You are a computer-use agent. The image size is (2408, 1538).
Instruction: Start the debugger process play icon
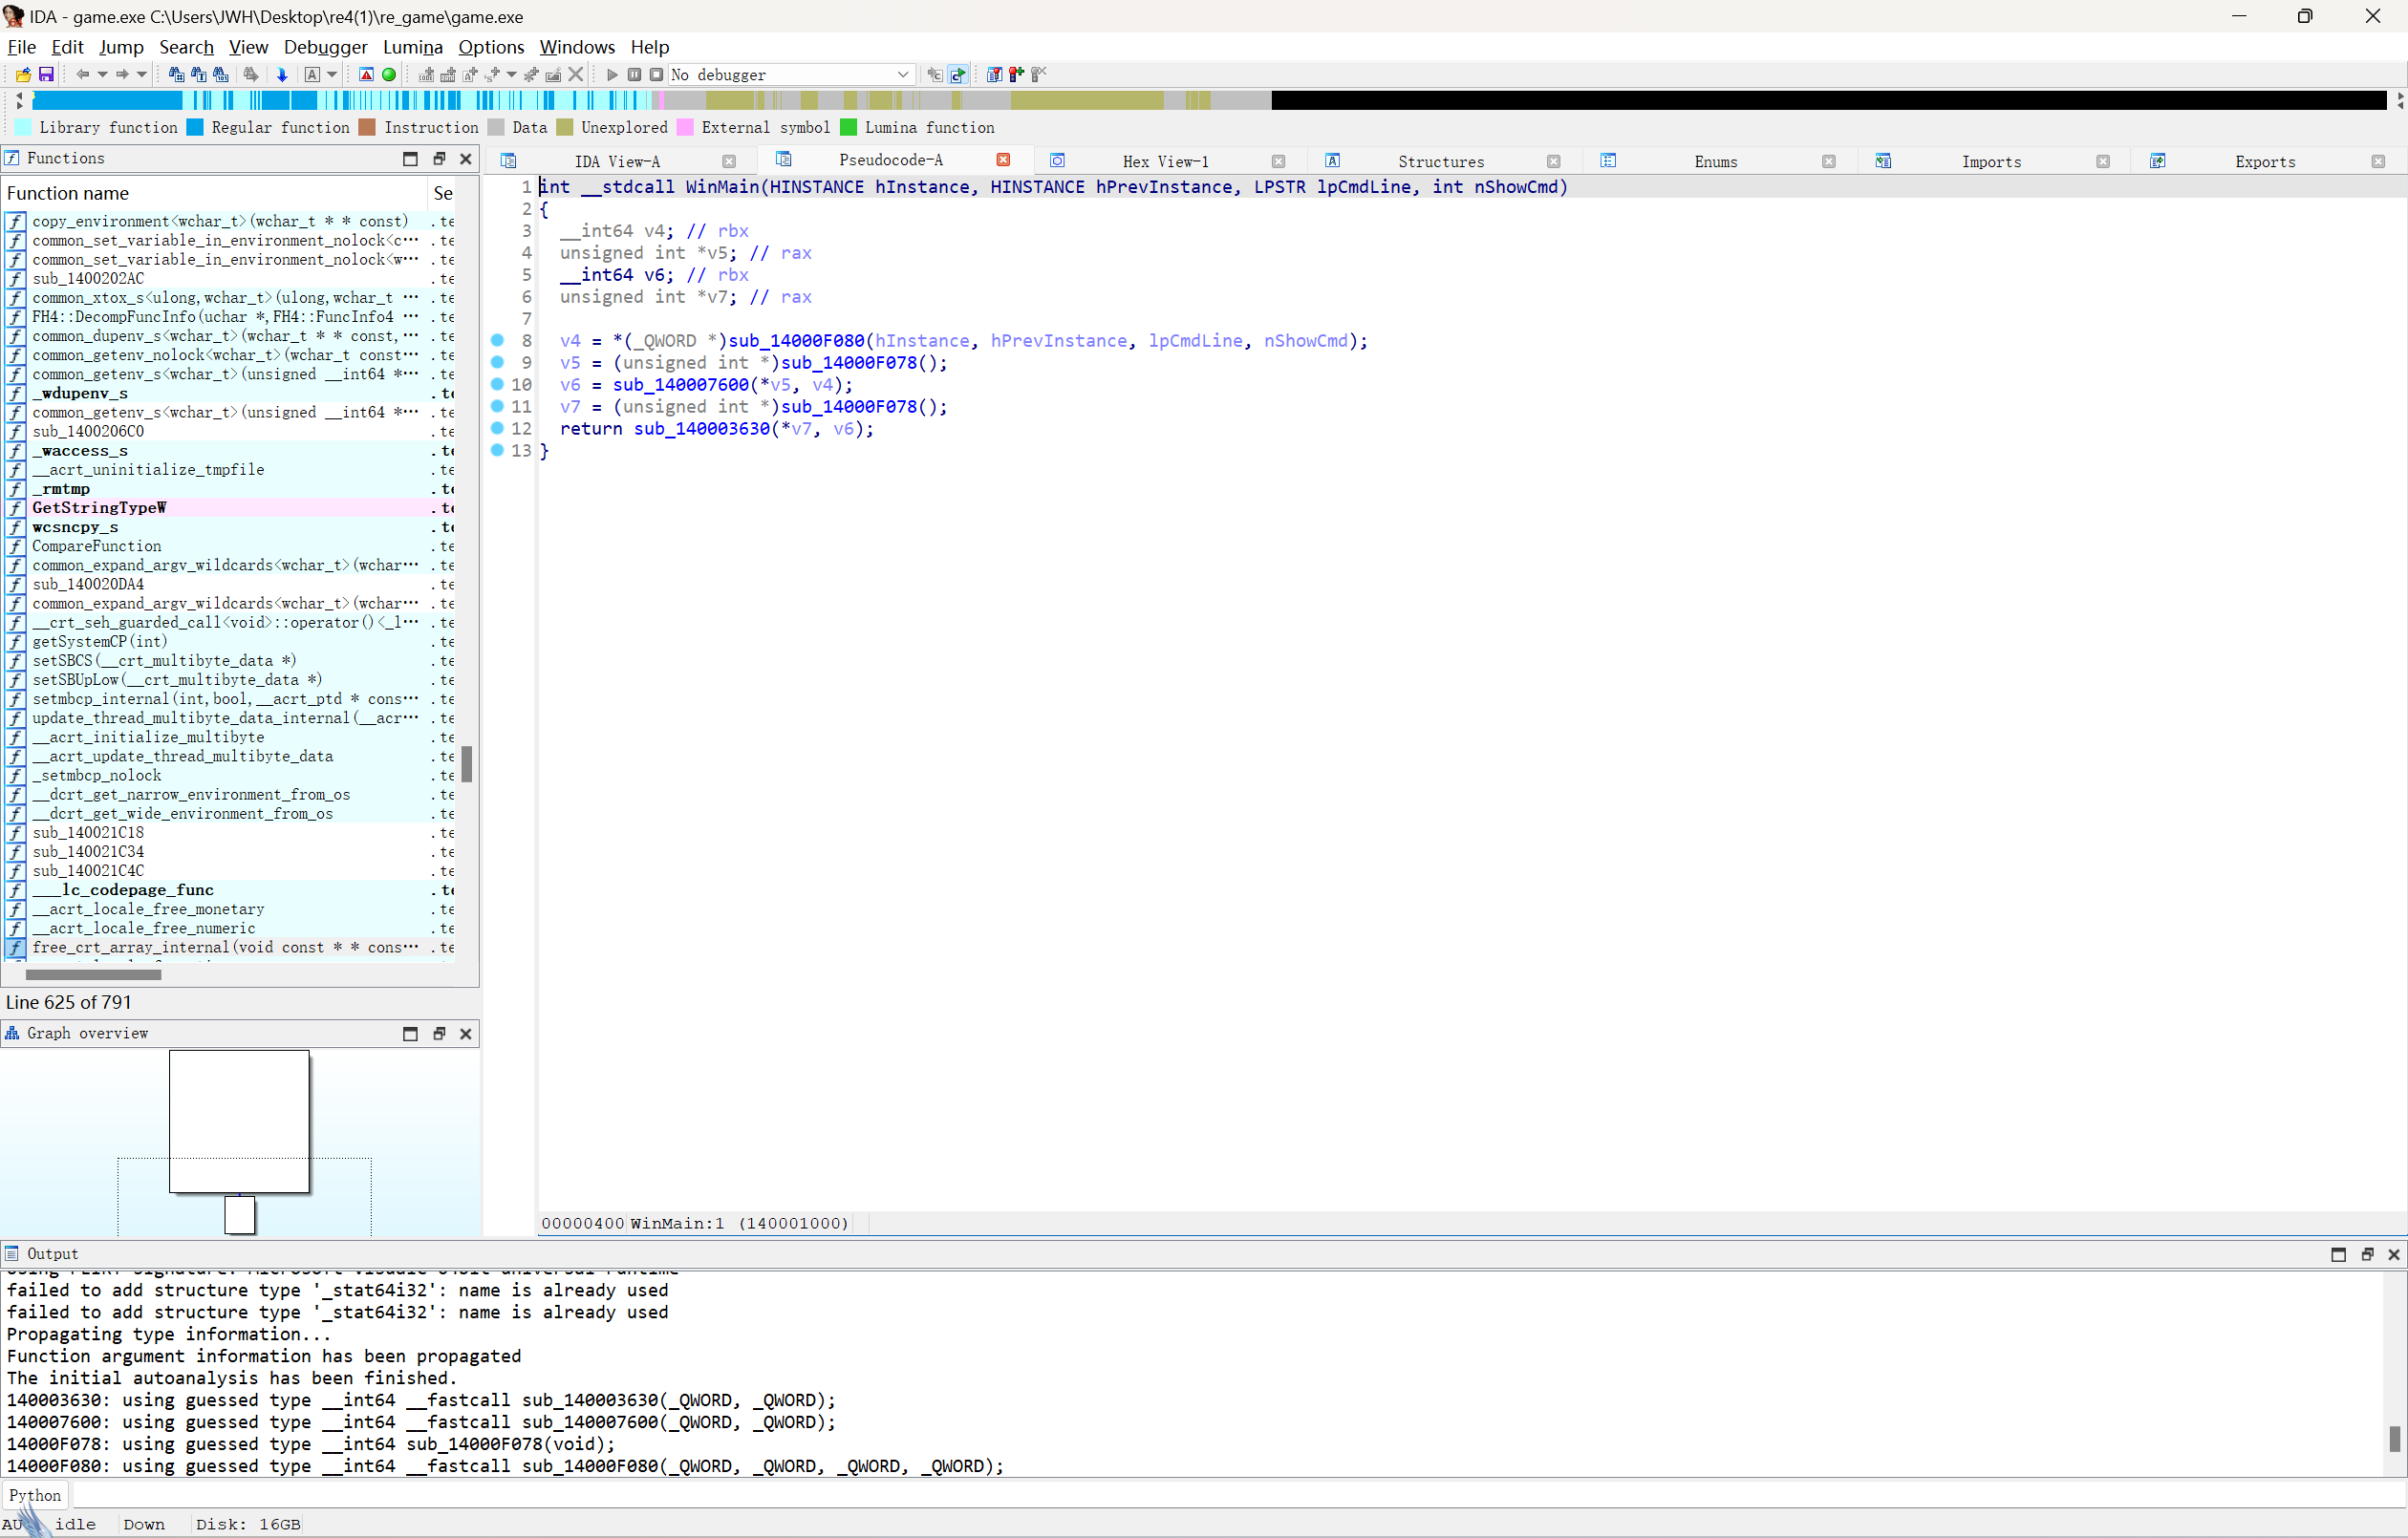612,74
